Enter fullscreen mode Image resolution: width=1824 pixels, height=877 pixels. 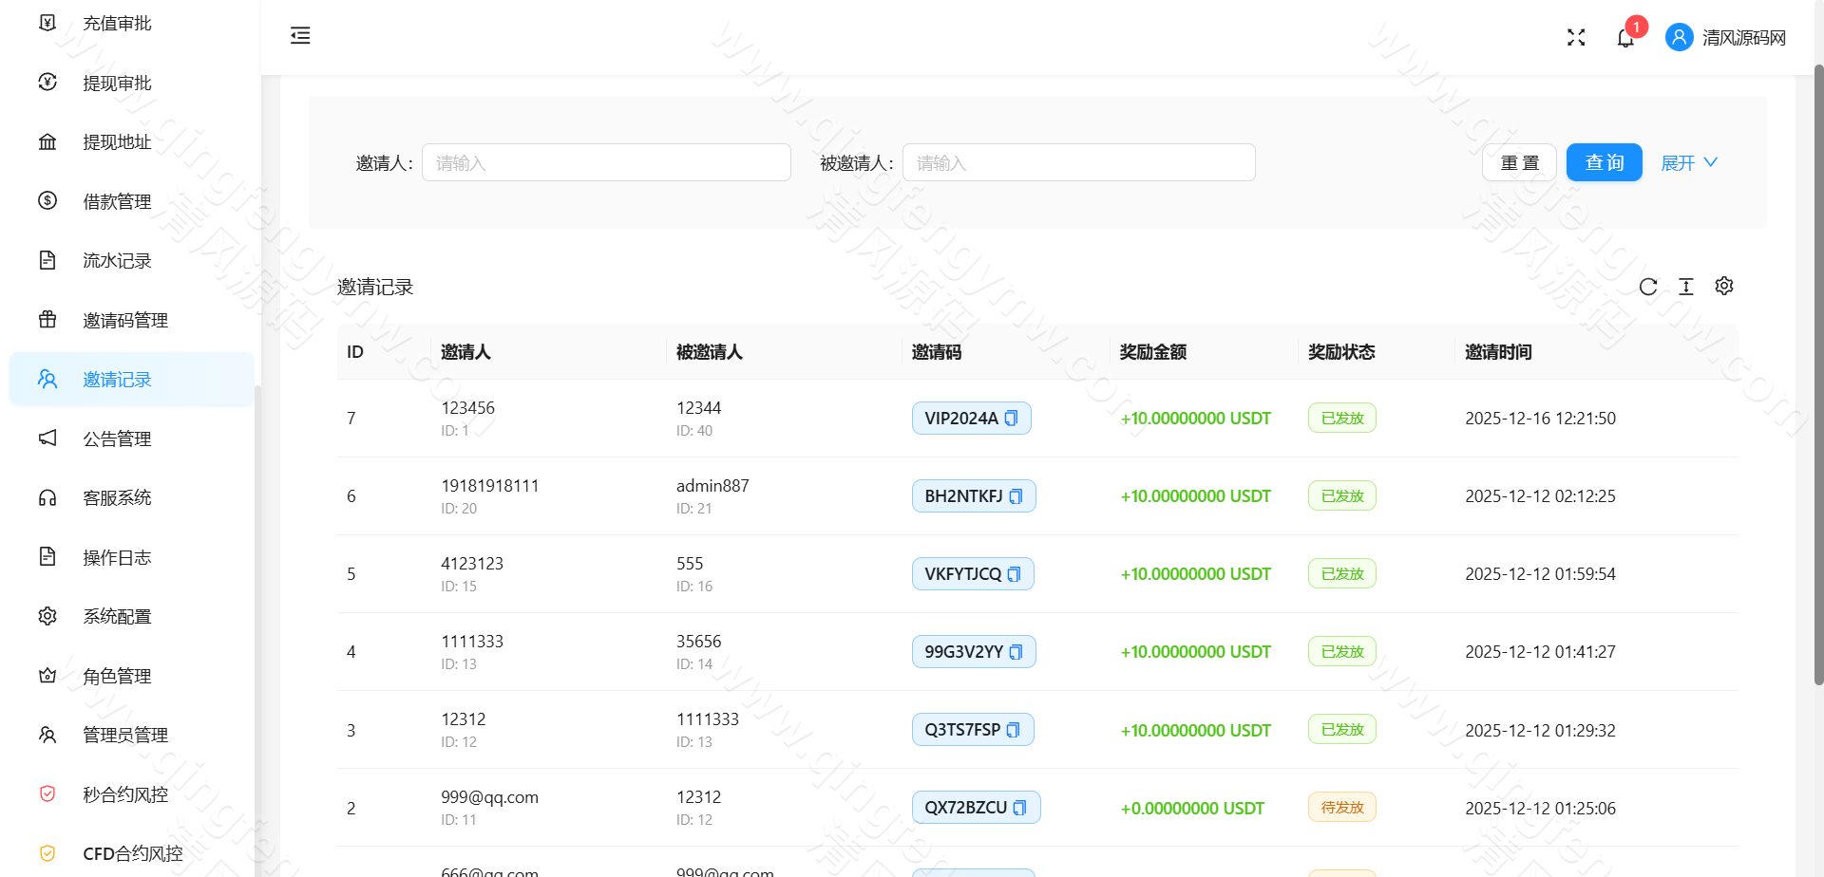[x=1576, y=37]
